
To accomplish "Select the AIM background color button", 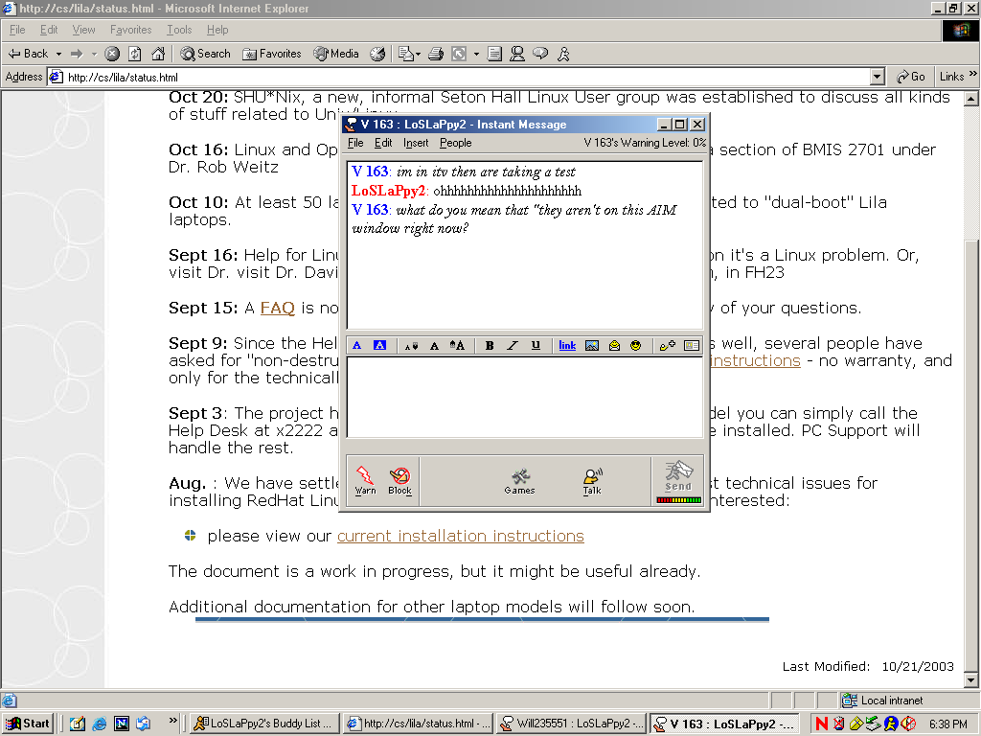I will 379,345.
